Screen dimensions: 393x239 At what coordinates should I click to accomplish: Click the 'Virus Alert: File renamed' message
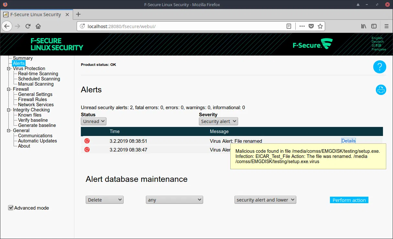(236, 141)
